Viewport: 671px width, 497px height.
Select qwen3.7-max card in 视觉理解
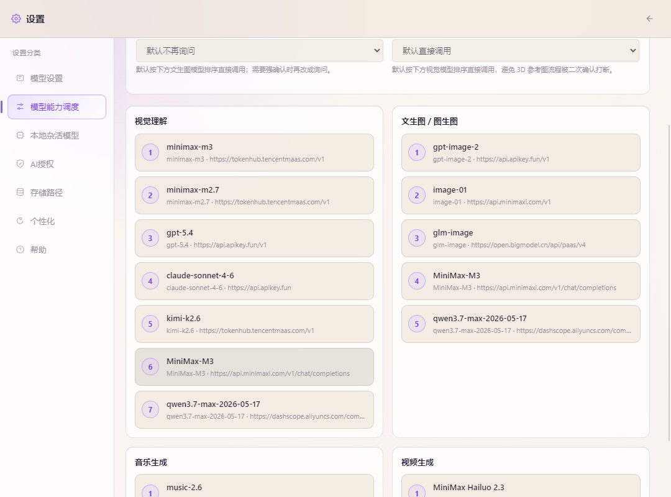click(254, 409)
